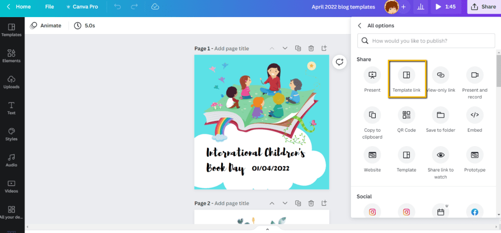Select the date text 01/04/2022

[271, 168]
